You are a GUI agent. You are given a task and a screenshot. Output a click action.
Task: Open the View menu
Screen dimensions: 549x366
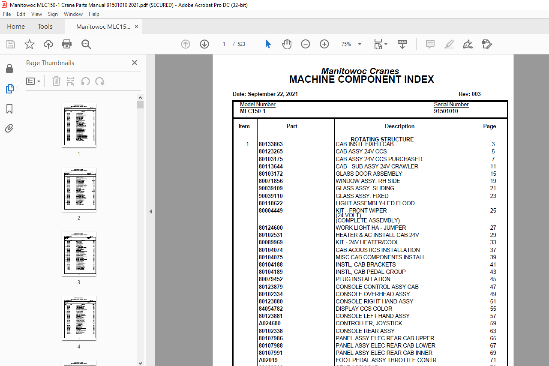(x=36, y=14)
